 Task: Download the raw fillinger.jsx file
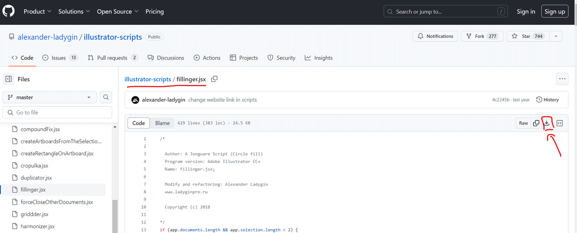[547, 123]
